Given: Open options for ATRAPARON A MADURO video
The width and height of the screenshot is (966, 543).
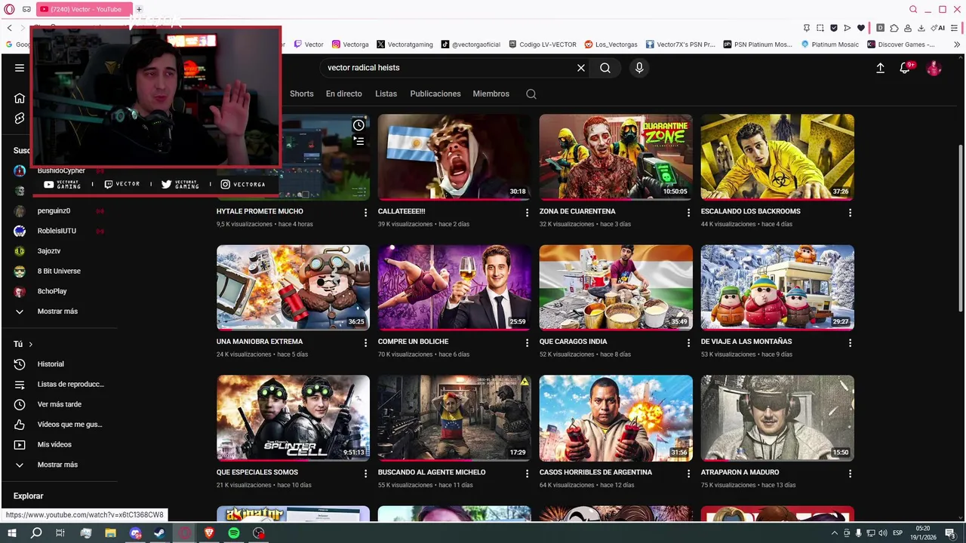Looking at the screenshot, I should 850,474.
